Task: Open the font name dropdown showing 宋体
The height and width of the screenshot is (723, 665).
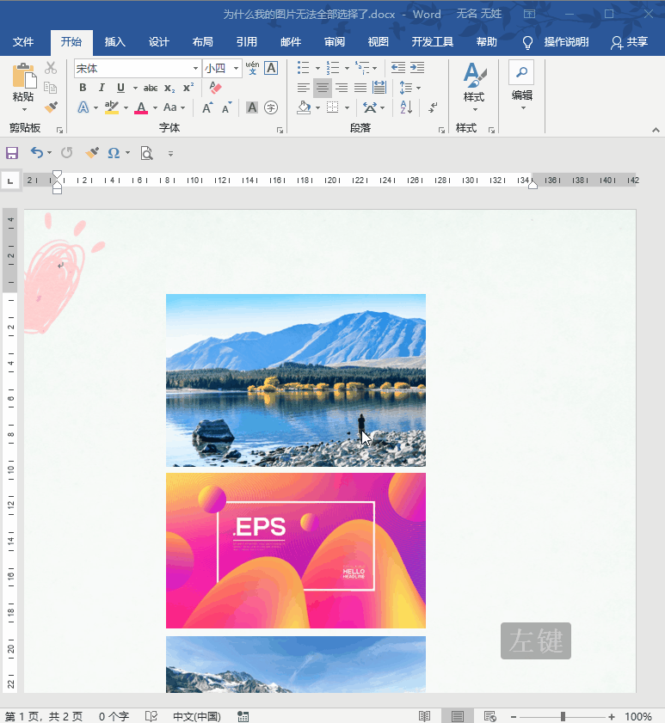Action: coord(195,68)
